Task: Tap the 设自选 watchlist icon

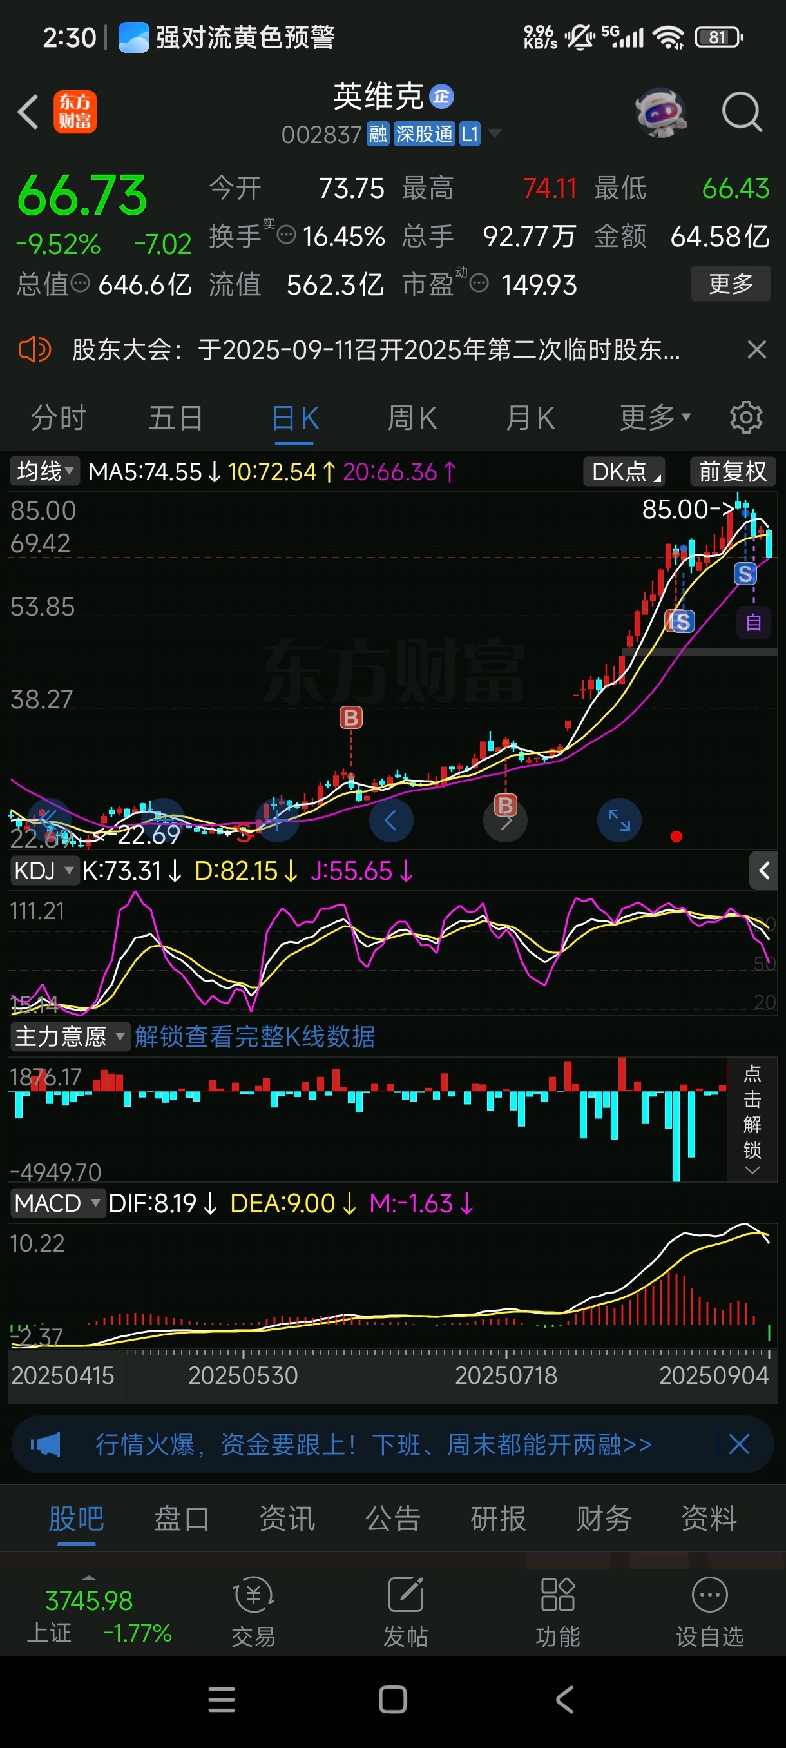Action: pos(709,1613)
